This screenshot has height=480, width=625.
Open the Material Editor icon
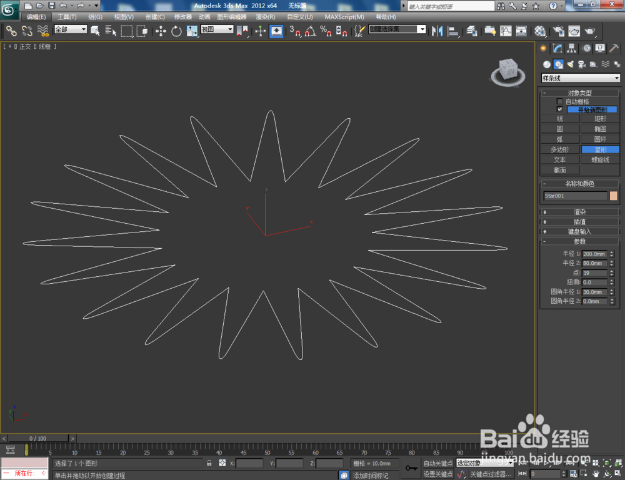tap(540, 31)
